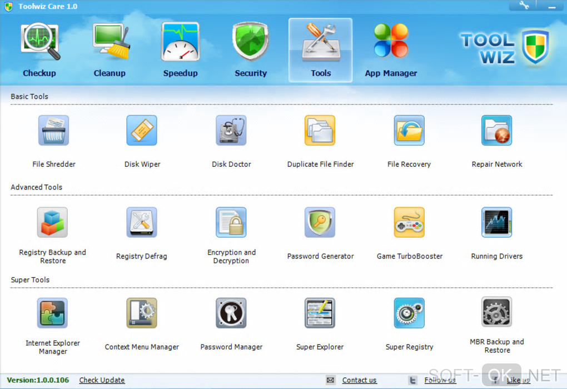Select the Tools tab
Image resolution: width=567 pixels, height=389 pixels.
tap(320, 50)
